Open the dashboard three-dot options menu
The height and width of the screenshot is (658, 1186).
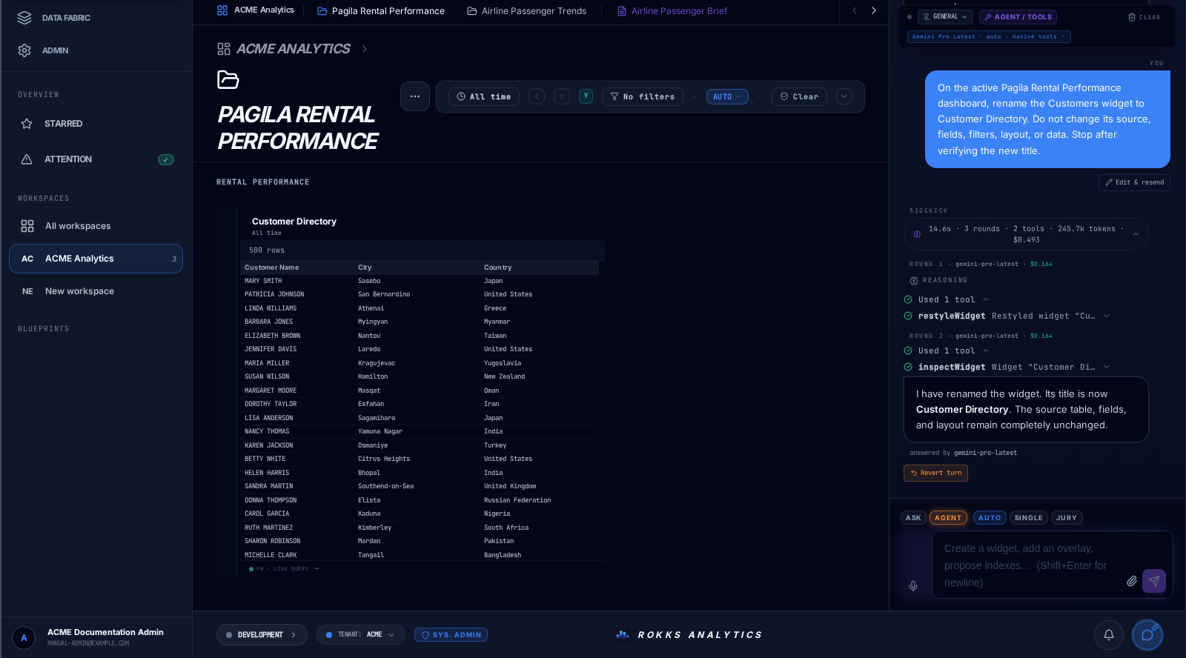click(x=415, y=96)
